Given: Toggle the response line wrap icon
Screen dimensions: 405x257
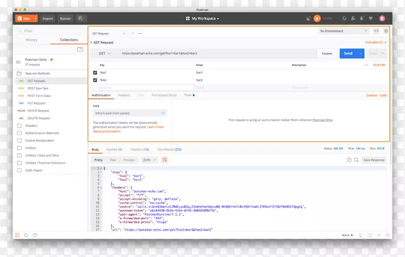Looking at the screenshot, I should pos(165,160).
